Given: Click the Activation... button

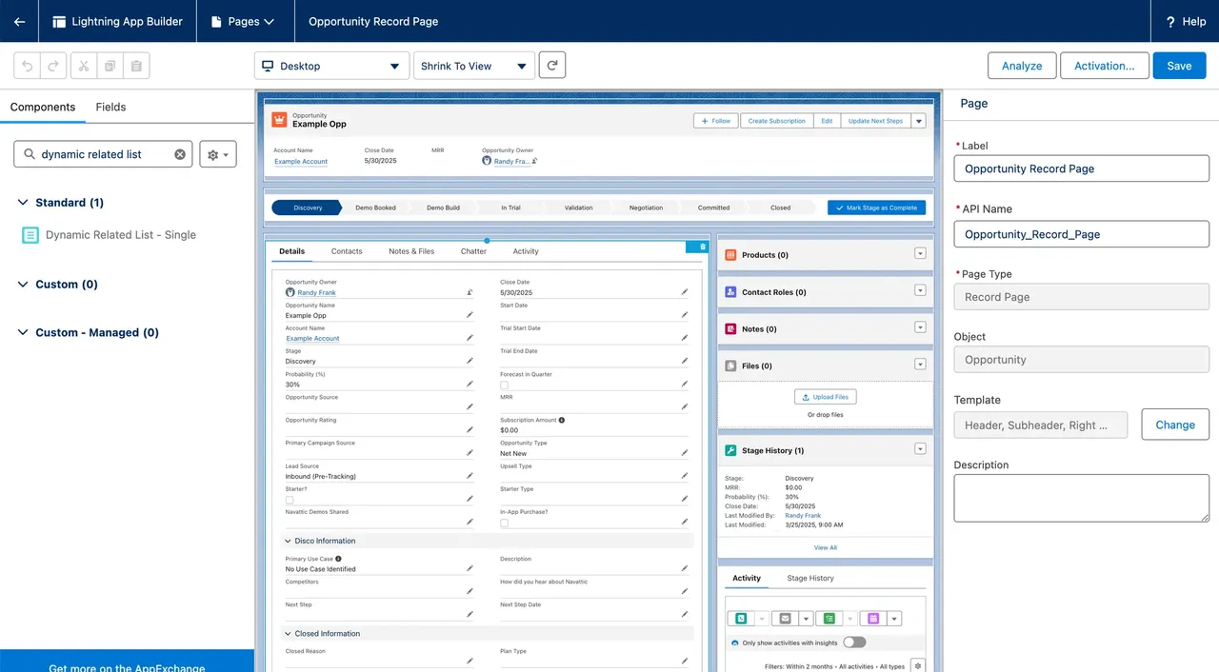Looking at the screenshot, I should click(1104, 66).
